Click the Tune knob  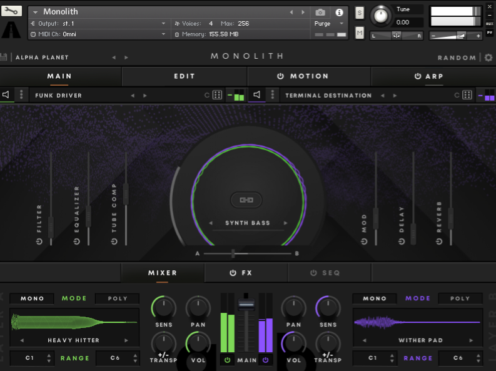[381, 15]
